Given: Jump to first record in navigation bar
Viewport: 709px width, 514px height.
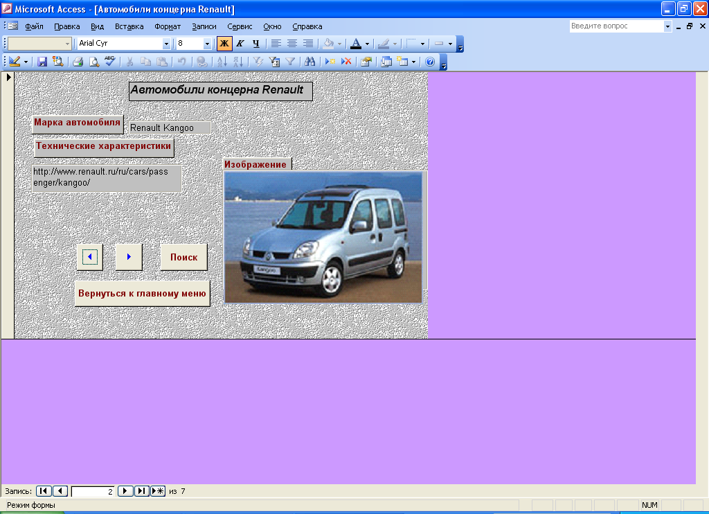Looking at the screenshot, I should (x=44, y=491).
